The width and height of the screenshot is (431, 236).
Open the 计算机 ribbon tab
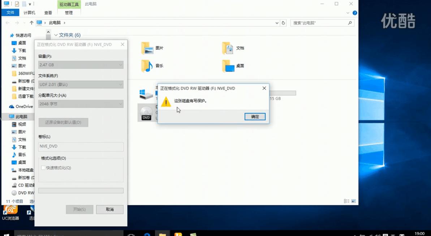[x=29, y=13]
